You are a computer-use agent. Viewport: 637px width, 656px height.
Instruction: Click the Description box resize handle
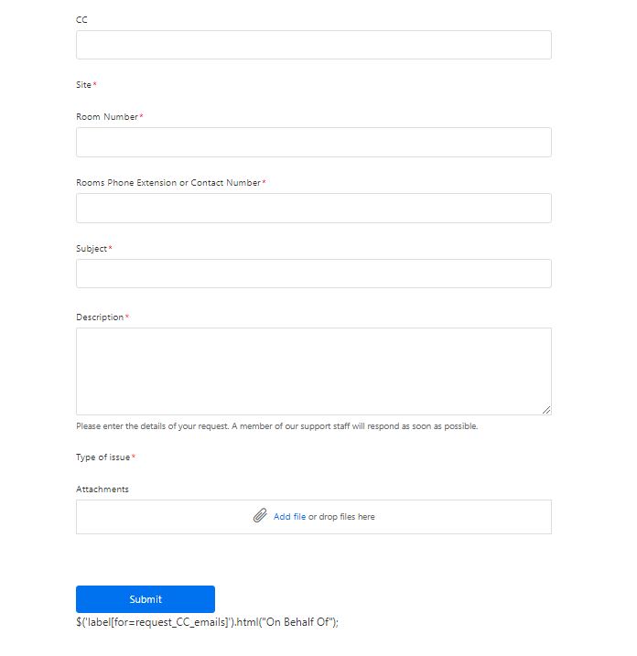coord(546,410)
